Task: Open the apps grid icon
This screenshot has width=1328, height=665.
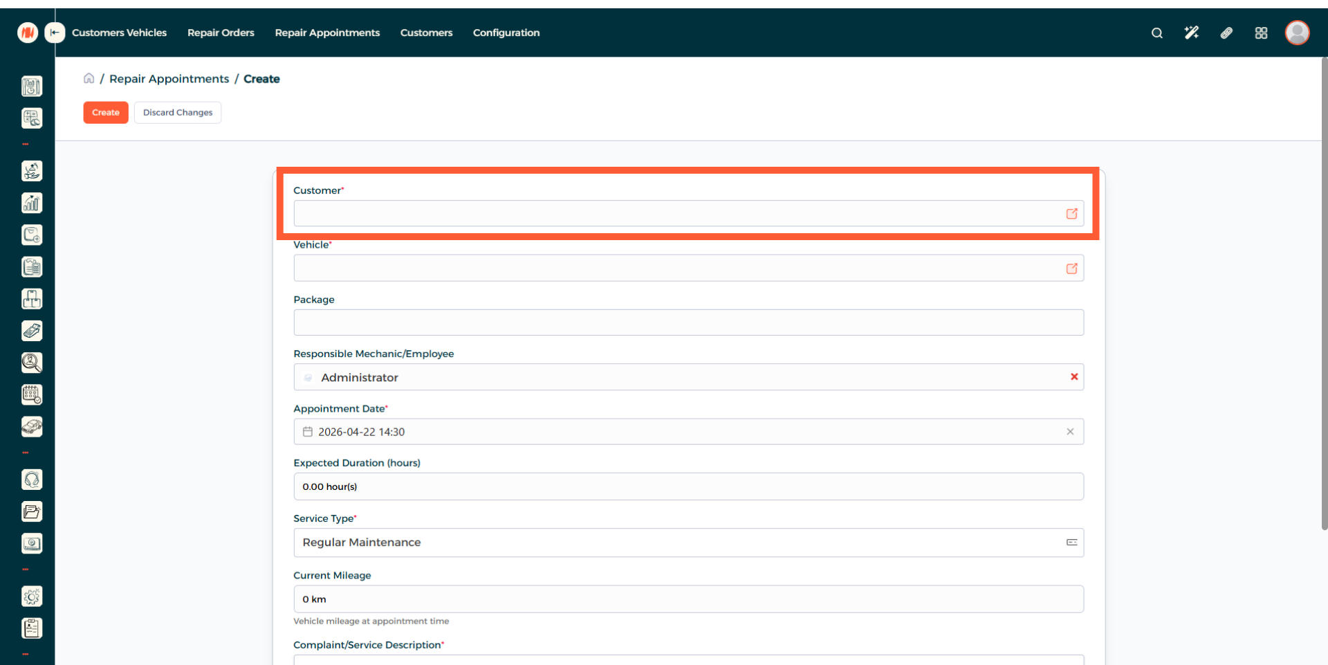Action: coord(1261,33)
